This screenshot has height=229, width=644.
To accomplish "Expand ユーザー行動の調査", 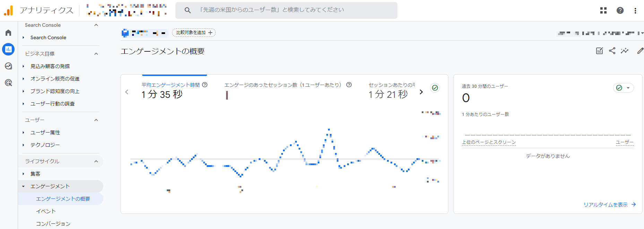I will (23, 104).
